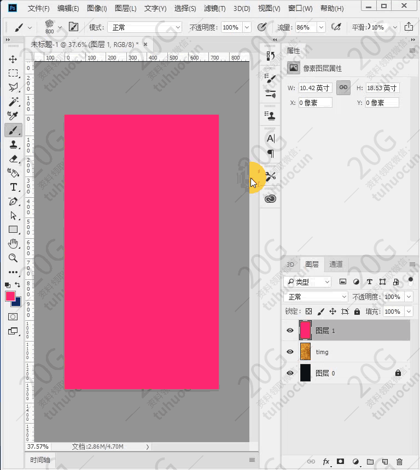The image size is (420, 470).
Task: Open the Edit Toolbar three-dots menu
Action: click(x=13, y=272)
